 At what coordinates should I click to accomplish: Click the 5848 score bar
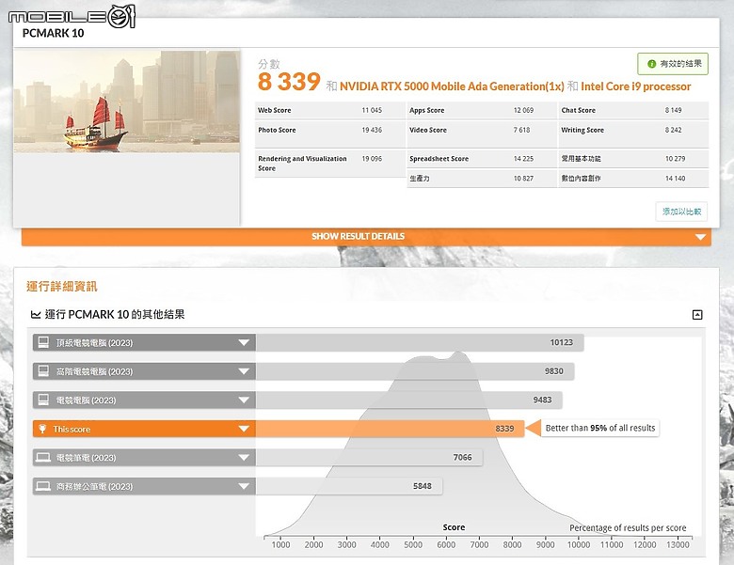point(349,486)
